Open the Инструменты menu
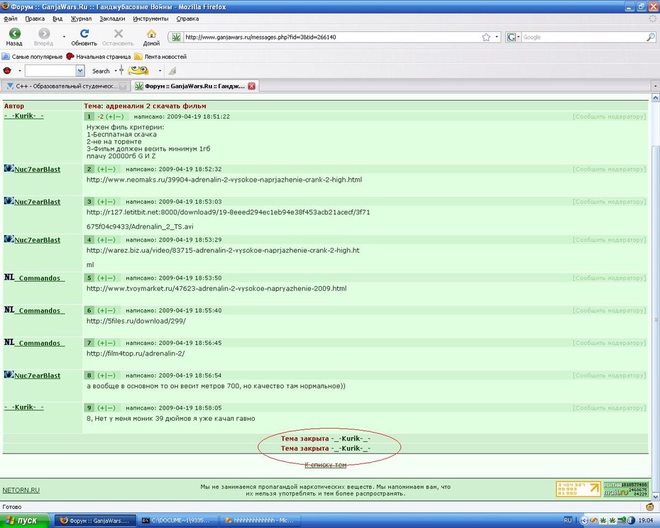 [x=150, y=18]
